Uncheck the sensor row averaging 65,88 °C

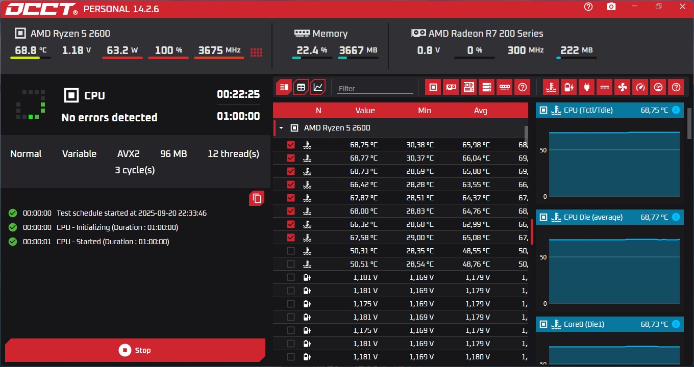click(x=291, y=171)
